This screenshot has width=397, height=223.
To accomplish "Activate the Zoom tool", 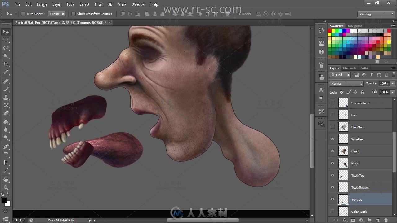I will point(6,187).
